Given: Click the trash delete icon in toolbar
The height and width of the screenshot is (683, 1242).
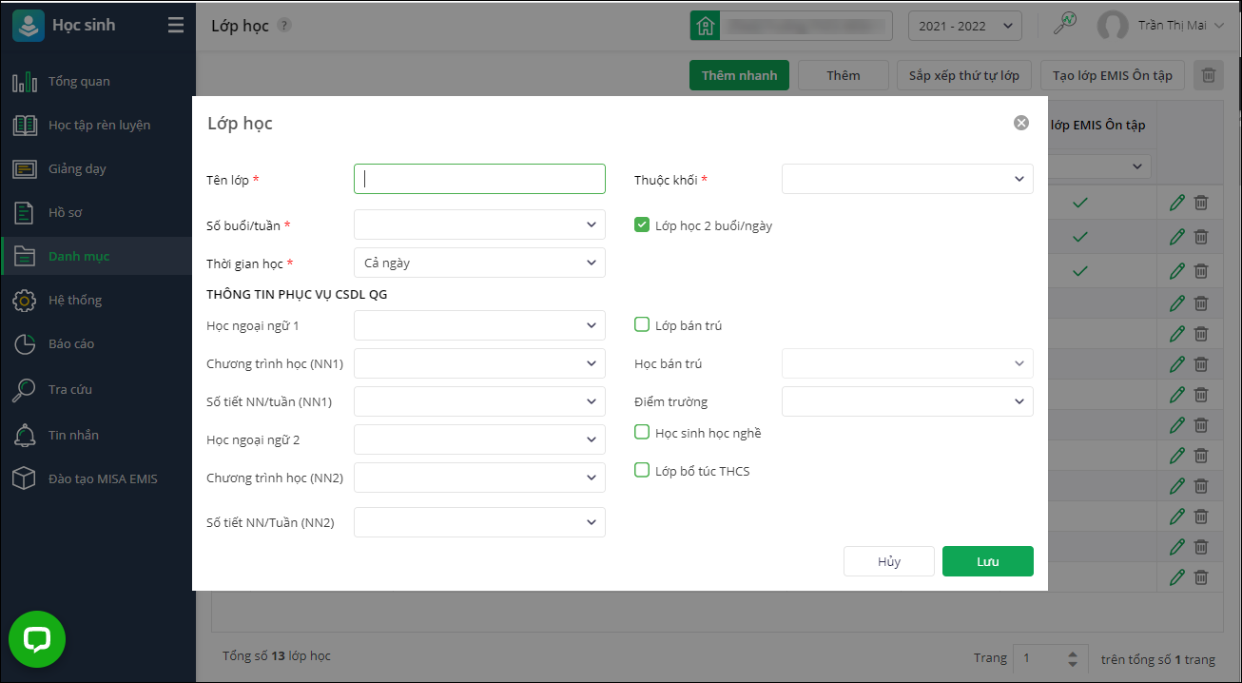Looking at the screenshot, I should 1209,75.
